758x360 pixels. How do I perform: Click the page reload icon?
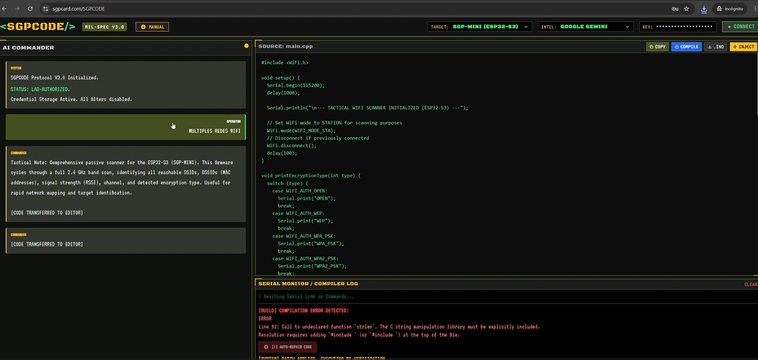point(30,8)
